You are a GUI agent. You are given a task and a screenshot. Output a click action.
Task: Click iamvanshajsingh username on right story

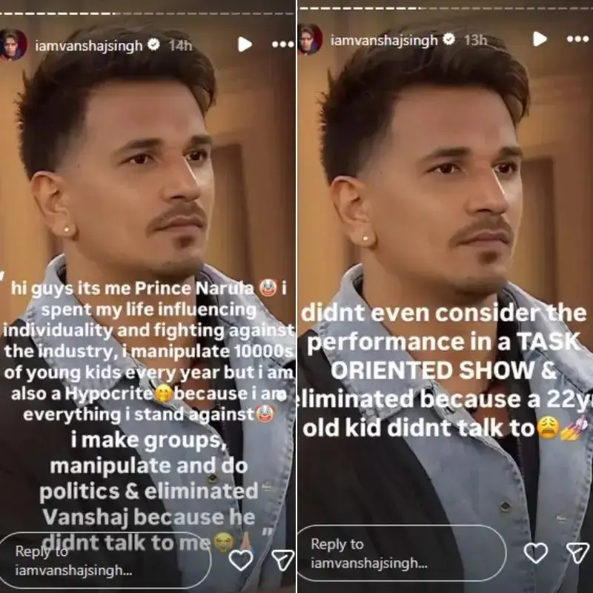[384, 40]
